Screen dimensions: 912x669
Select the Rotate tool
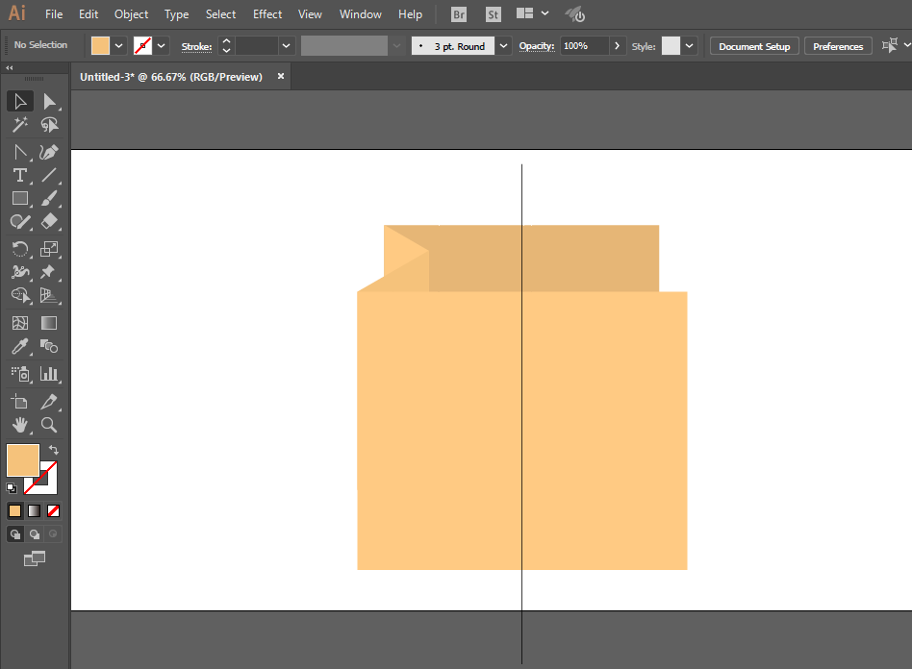tap(20, 249)
